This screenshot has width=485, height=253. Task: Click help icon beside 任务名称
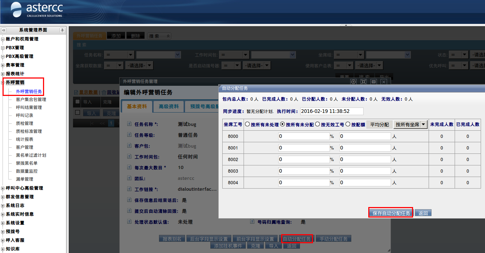[129, 124]
